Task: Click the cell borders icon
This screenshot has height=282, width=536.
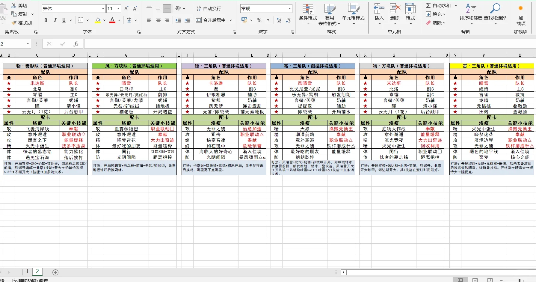Action: (x=81, y=20)
